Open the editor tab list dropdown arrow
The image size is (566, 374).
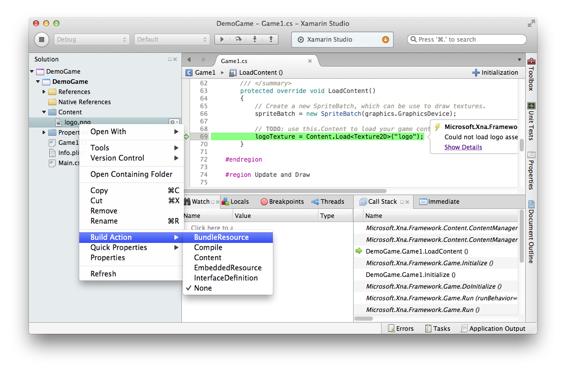(x=519, y=60)
